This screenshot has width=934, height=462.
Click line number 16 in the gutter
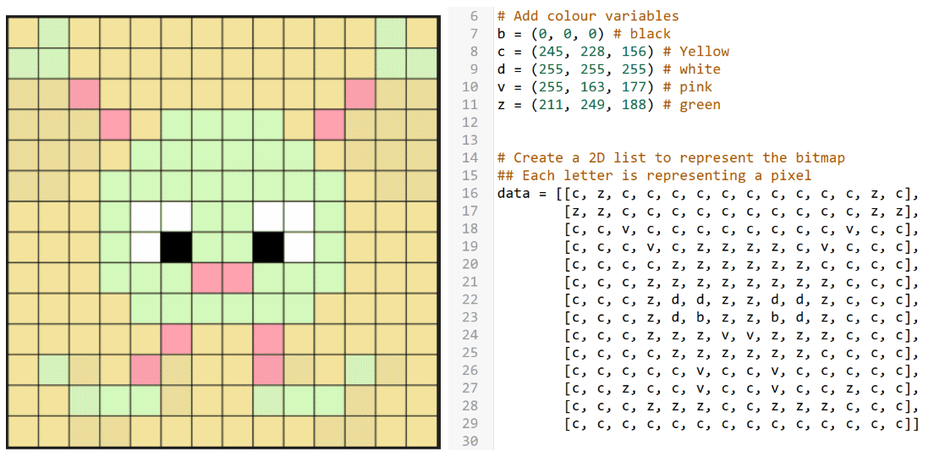472,193
